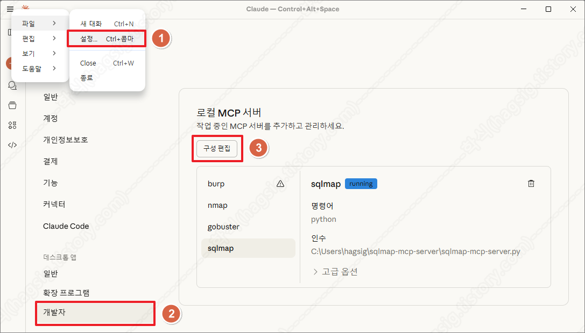Open the 도움말 menu item
Image resolution: width=585 pixels, height=333 pixels.
point(40,69)
